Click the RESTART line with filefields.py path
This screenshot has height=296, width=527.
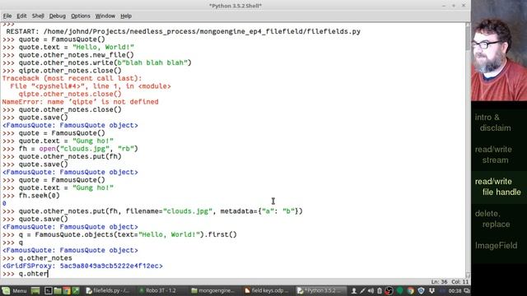tap(183, 31)
